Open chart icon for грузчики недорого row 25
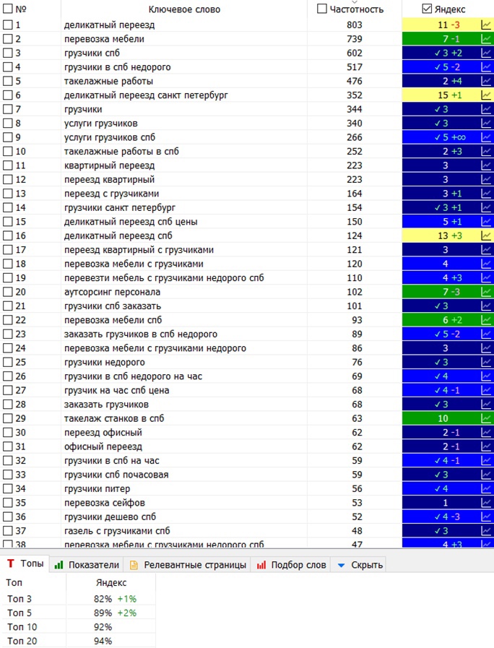 486,362
